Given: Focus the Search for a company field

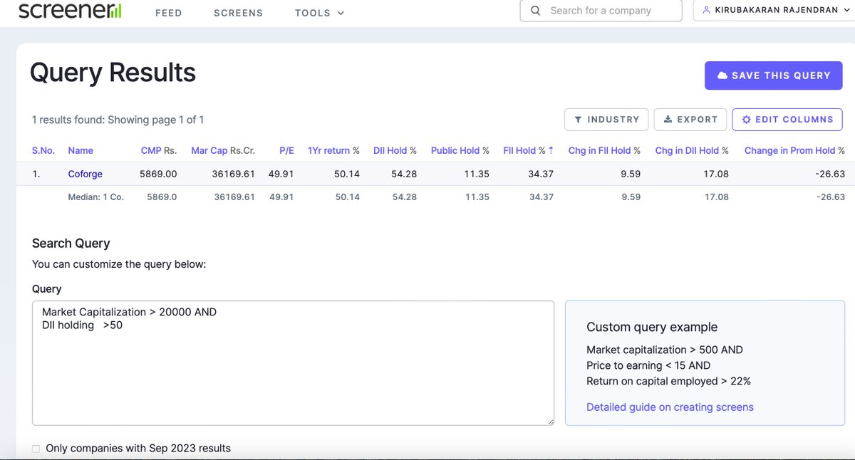Looking at the screenshot, I should (x=601, y=11).
